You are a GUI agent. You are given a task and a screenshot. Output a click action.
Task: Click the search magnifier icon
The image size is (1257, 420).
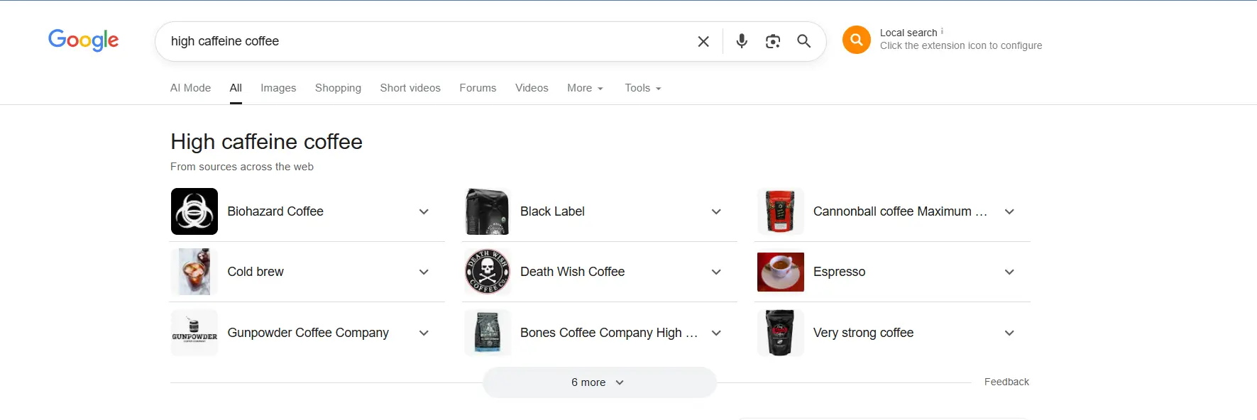pyautogui.click(x=803, y=41)
